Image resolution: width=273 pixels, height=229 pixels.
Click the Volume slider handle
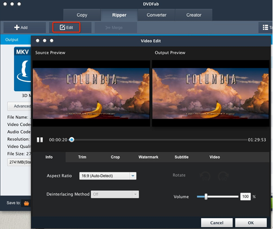206,197
